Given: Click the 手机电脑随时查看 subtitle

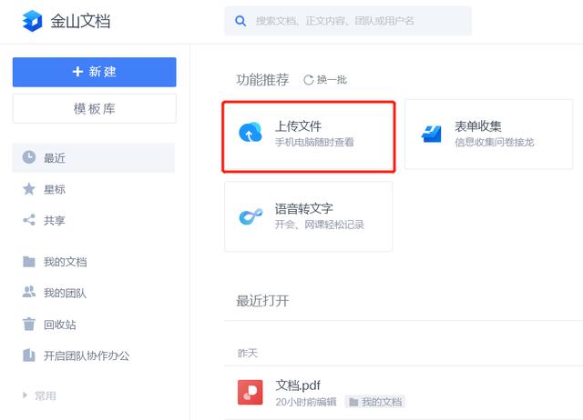Looking at the screenshot, I should coord(314,142).
